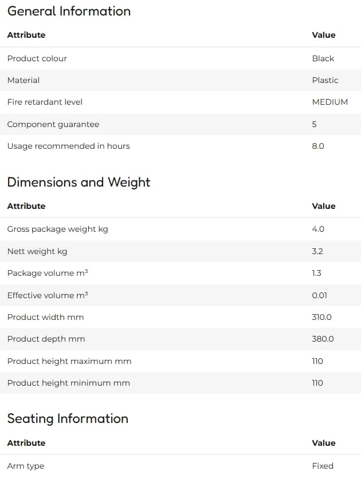
Task: Click the Package volume m³ row
Action: click(180, 274)
